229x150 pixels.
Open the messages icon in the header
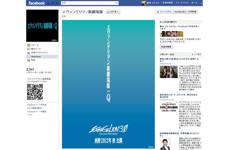pyautogui.click(x=53, y=3)
